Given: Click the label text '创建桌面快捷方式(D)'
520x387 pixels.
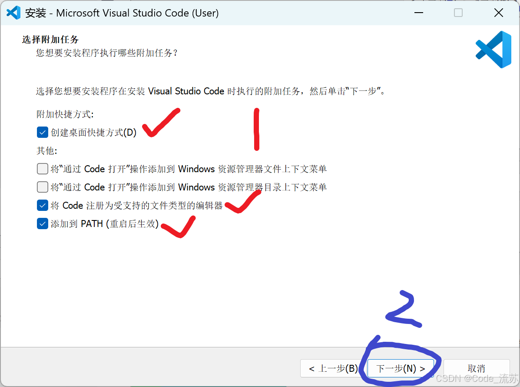Looking at the screenshot, I should (x=93, y=133).
